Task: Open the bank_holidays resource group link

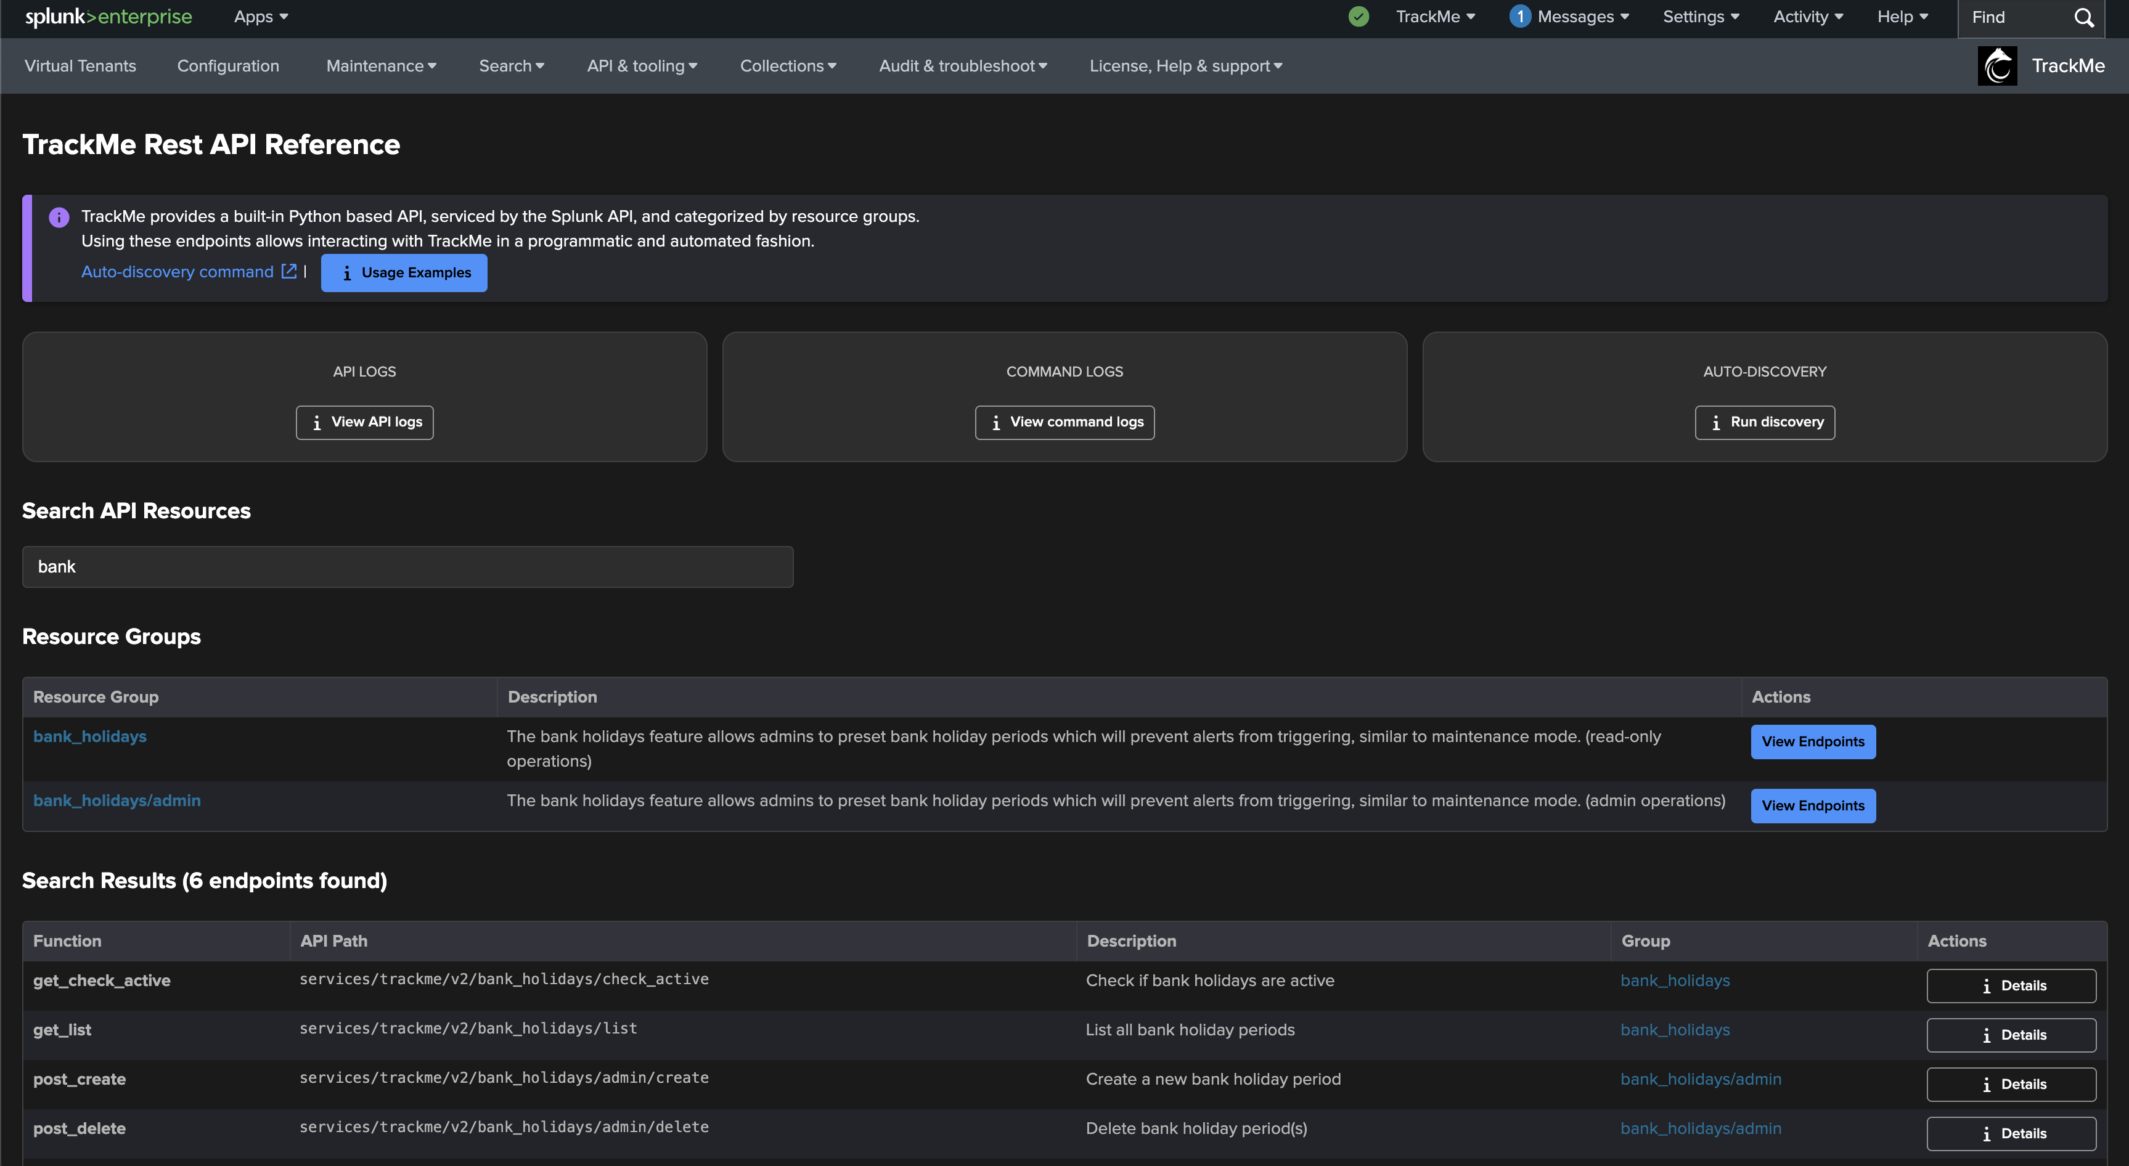Action: pos(89,736)
